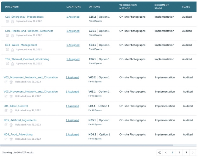
Task: Edit the C15_Emergency_Preparedness document
Action: pyautogui.click(x=7, y=21)
